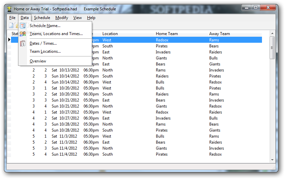Select Pirates home team playing Giants
The height and width of the screenshot is (179, 285).
(162, 130)
